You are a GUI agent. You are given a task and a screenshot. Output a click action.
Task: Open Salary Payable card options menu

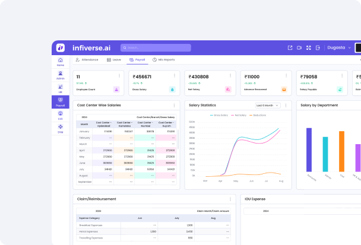click(342, 76)
